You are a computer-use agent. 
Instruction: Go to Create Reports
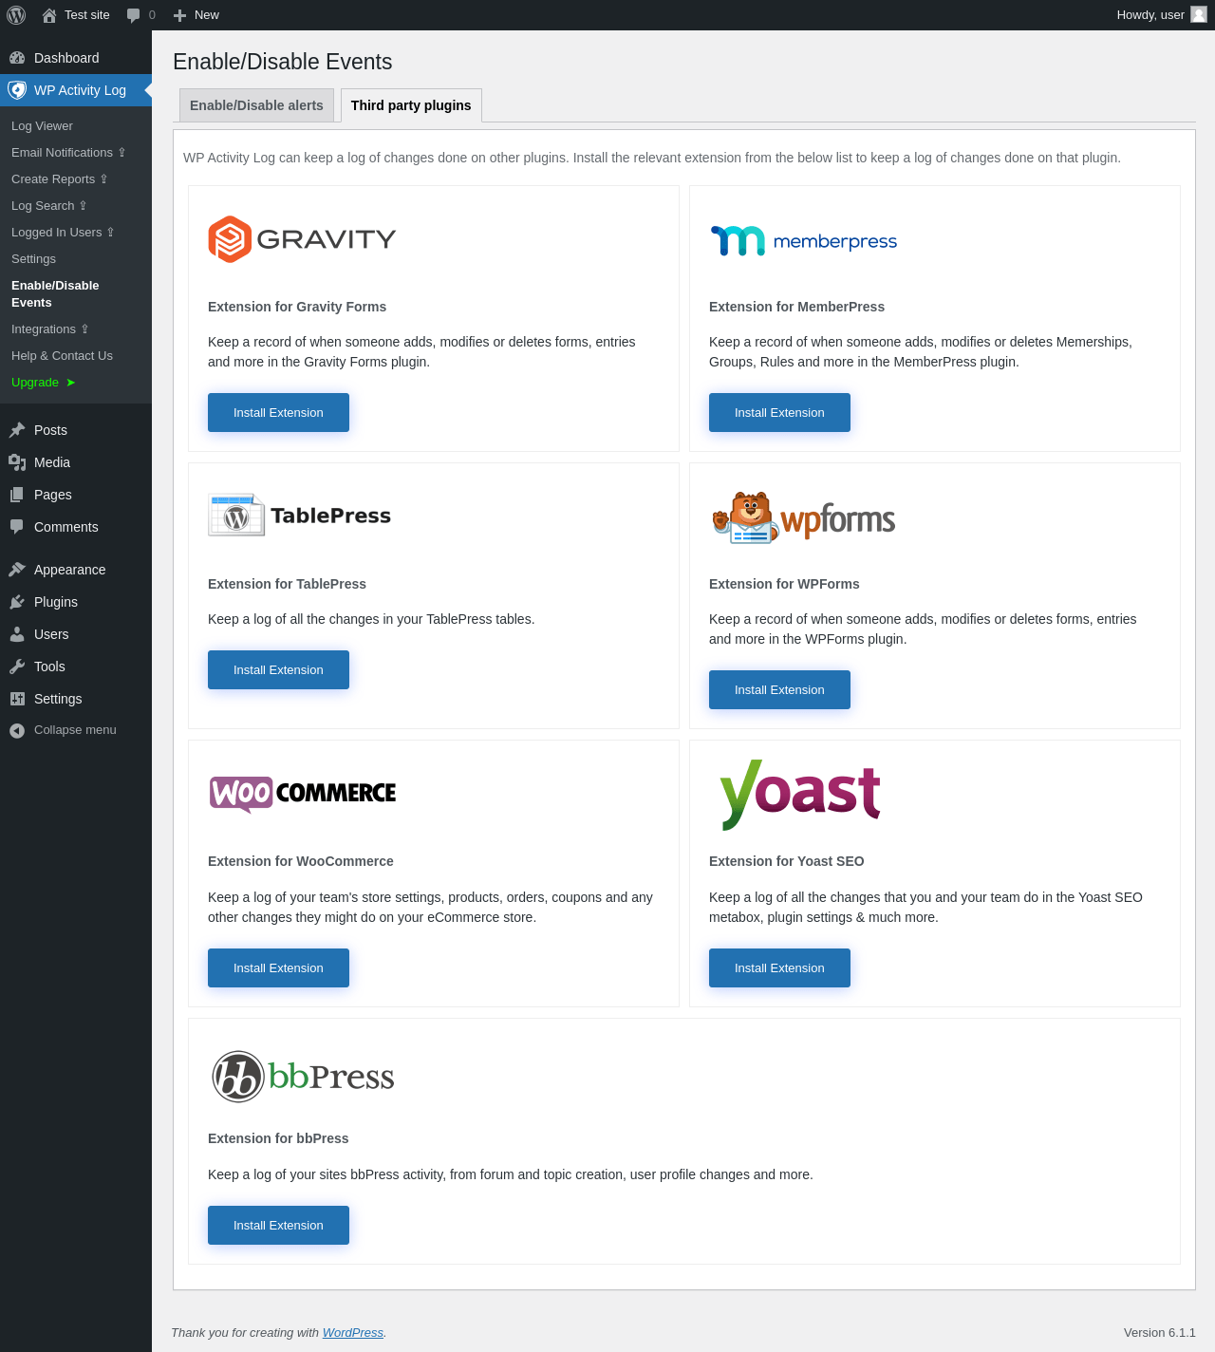pos(60,179)
